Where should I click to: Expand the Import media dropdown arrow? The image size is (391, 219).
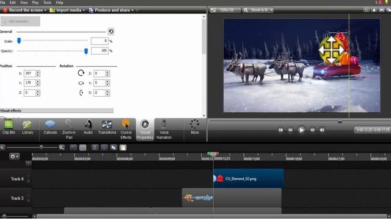(x=84, y=10)
